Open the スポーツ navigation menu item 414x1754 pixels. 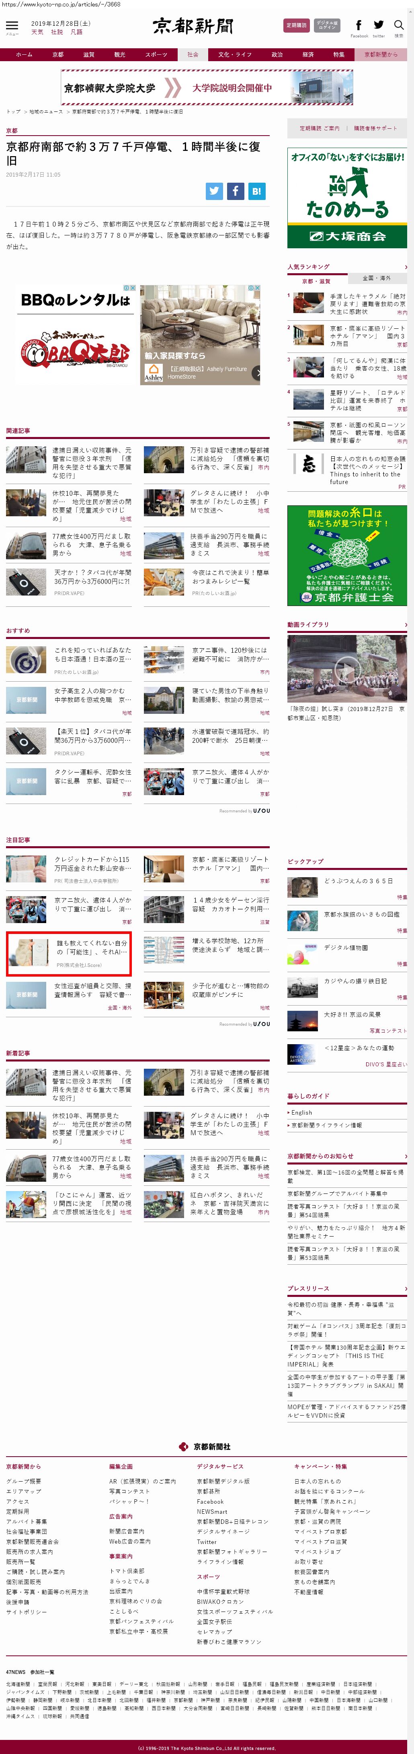pos(156,54)
